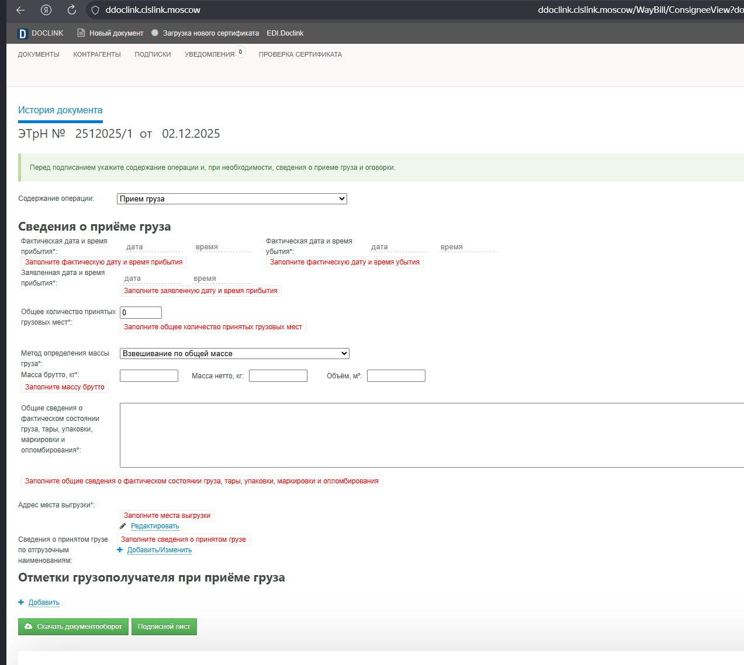Click the actual arrival time field
The image size is (744, 665).
223,247
